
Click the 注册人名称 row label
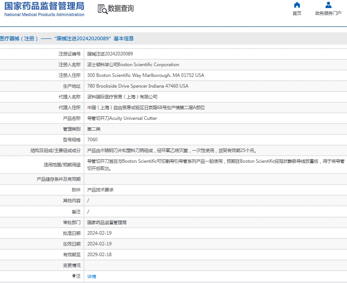69,64
